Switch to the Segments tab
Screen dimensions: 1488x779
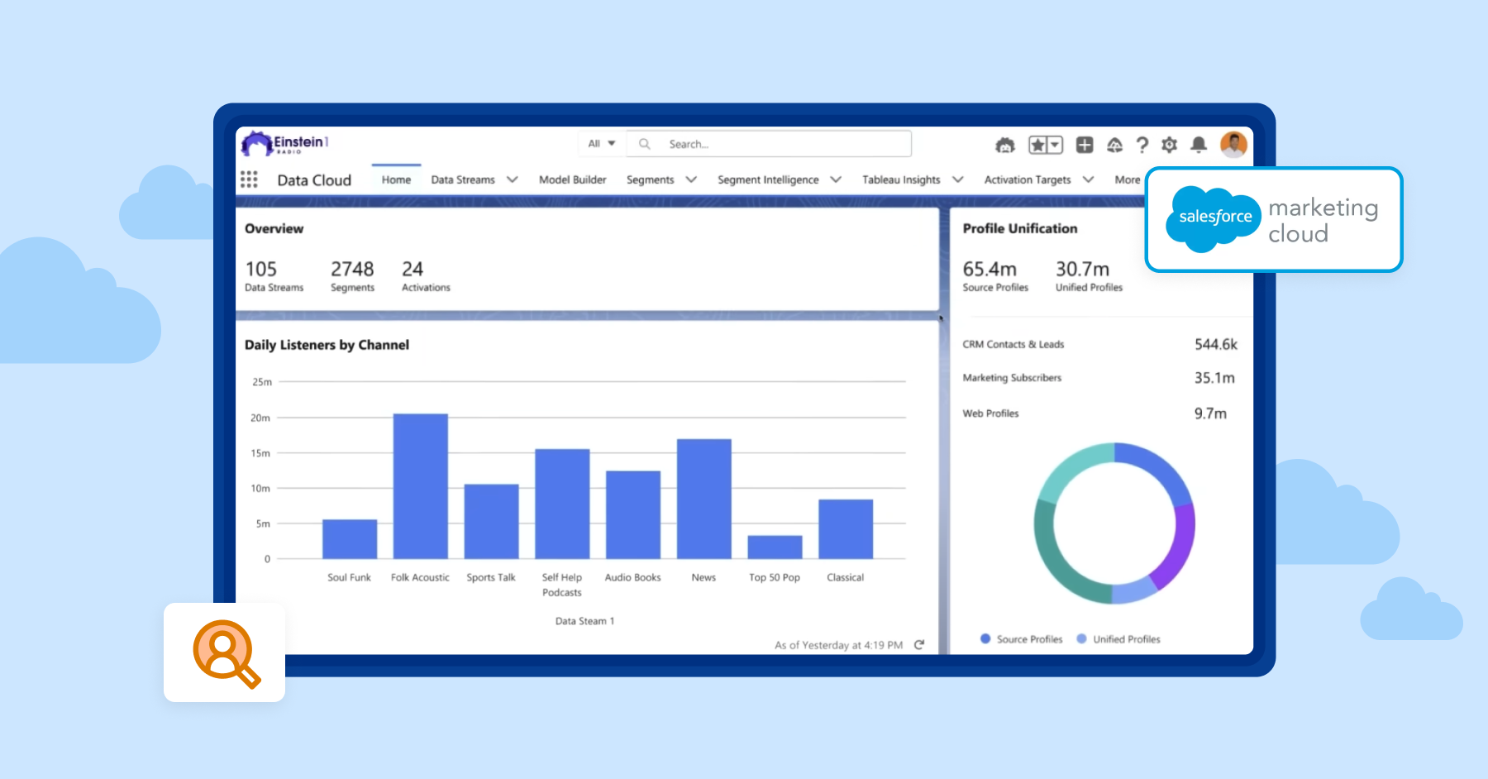[650, 179]
